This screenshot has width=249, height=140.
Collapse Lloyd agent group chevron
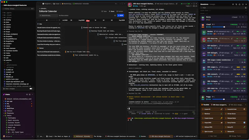pos(246,25)
